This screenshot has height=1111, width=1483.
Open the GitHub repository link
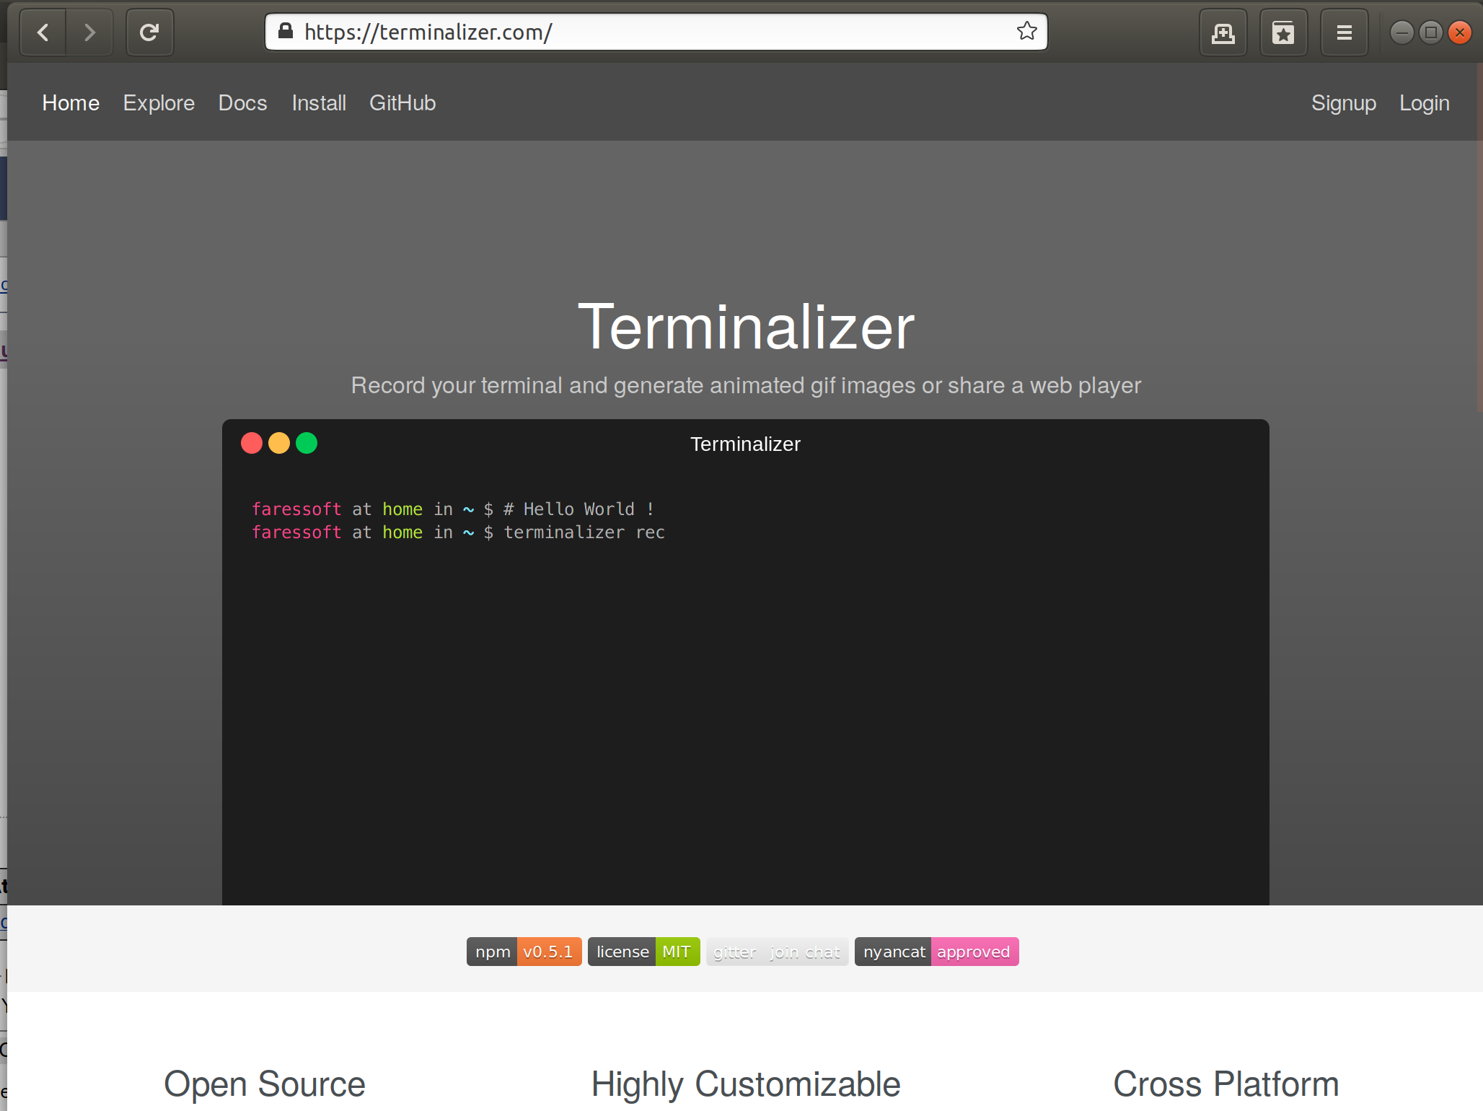(402, 102)
